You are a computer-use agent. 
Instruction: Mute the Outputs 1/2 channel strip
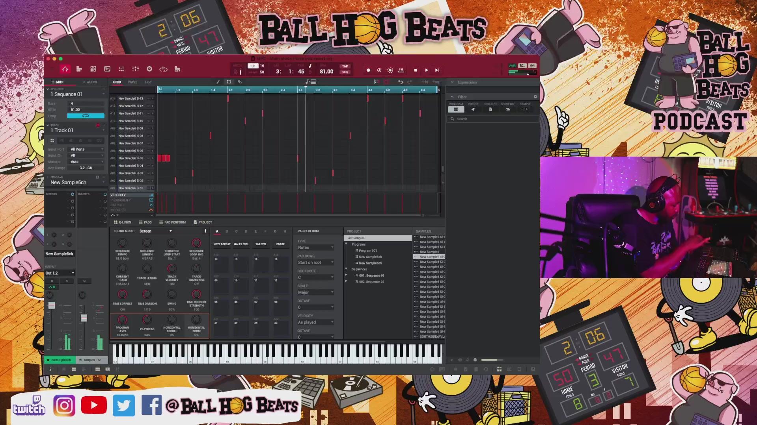[84, 281]
